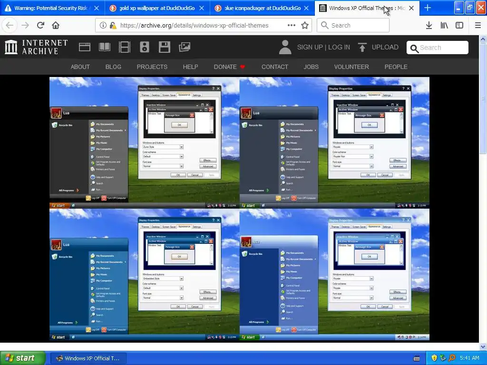Click the on-screen keyboard tray icon
The image size is (487, 365).
pyautogui.click(x=417, y=358)
